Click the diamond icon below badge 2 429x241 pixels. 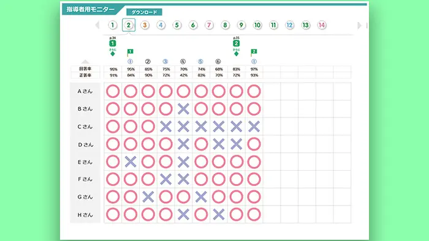236,53
